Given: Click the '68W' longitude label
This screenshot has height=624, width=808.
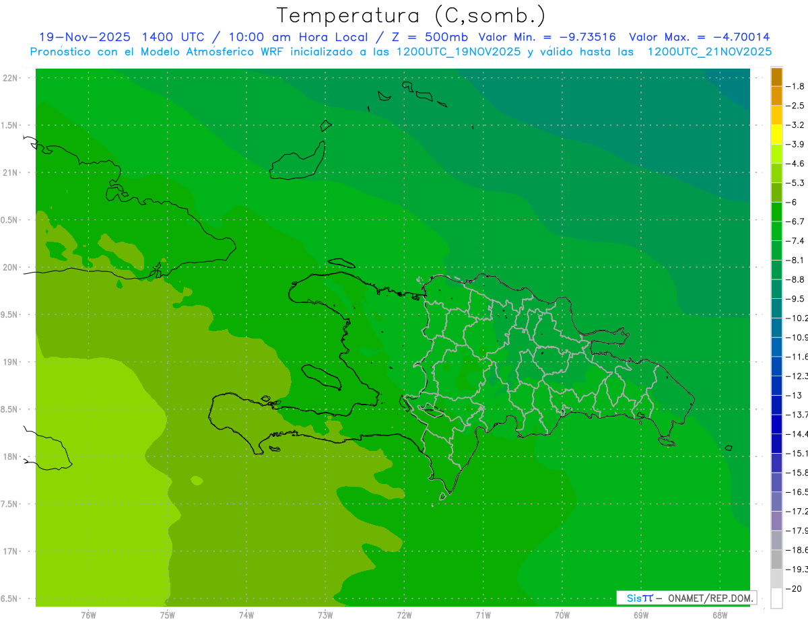Looking at the screenshot, I should [x=719, y=615].
